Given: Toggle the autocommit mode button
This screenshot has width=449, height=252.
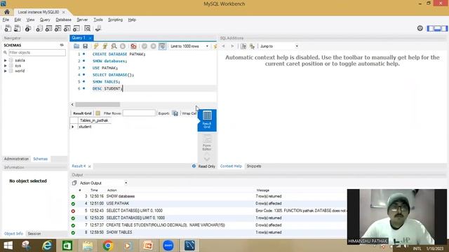Looking at the screenshot, I should [x=162, y=46].
